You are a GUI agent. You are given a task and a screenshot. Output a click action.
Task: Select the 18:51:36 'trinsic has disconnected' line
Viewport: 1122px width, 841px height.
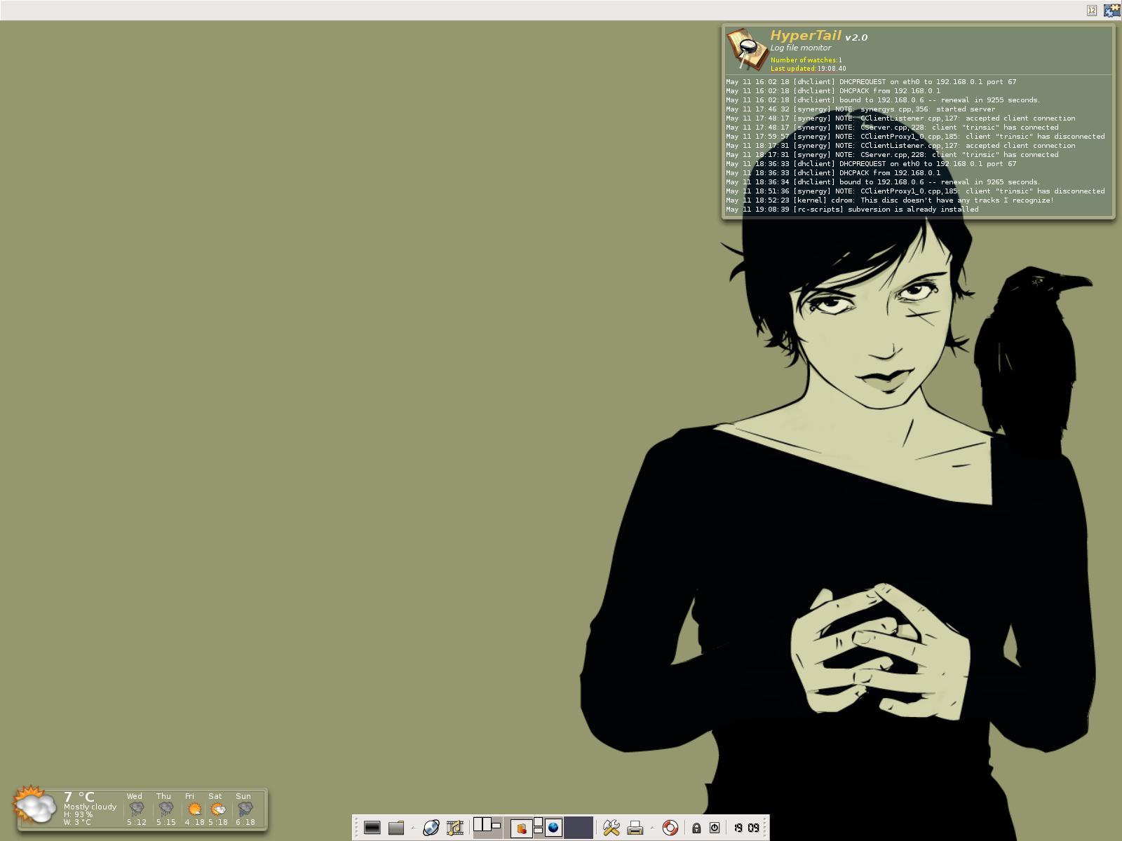[x=915, y=191]
